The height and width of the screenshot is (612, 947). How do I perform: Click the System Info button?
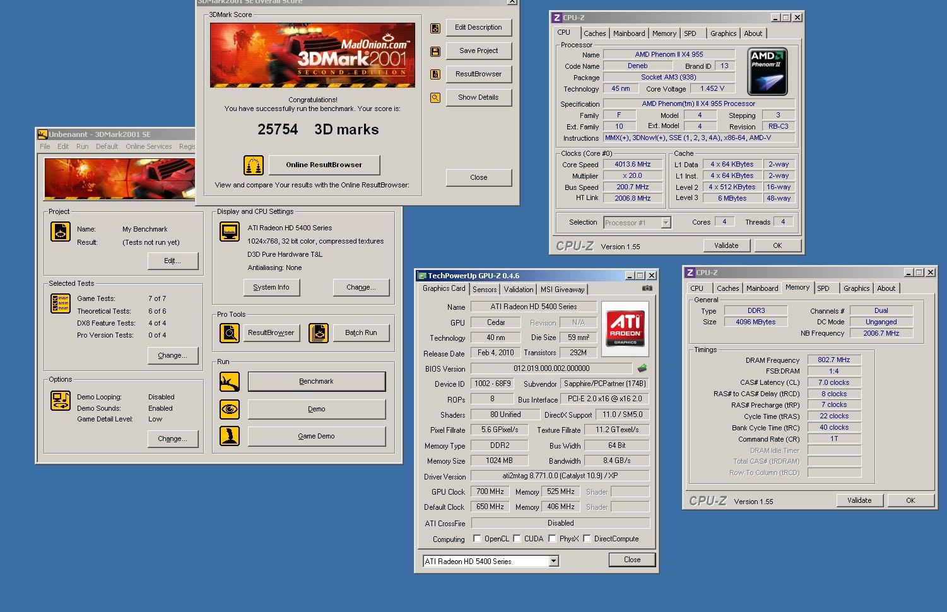(x=271, y=287)
